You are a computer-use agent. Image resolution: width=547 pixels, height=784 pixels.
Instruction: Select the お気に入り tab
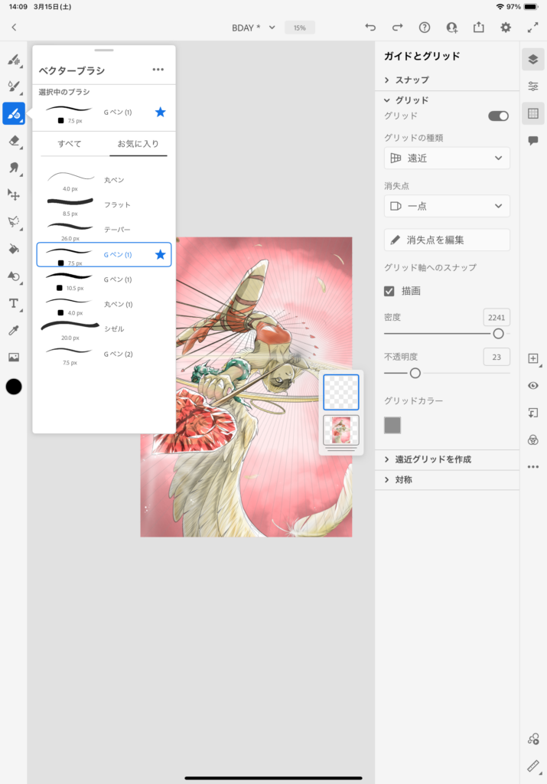138,143
